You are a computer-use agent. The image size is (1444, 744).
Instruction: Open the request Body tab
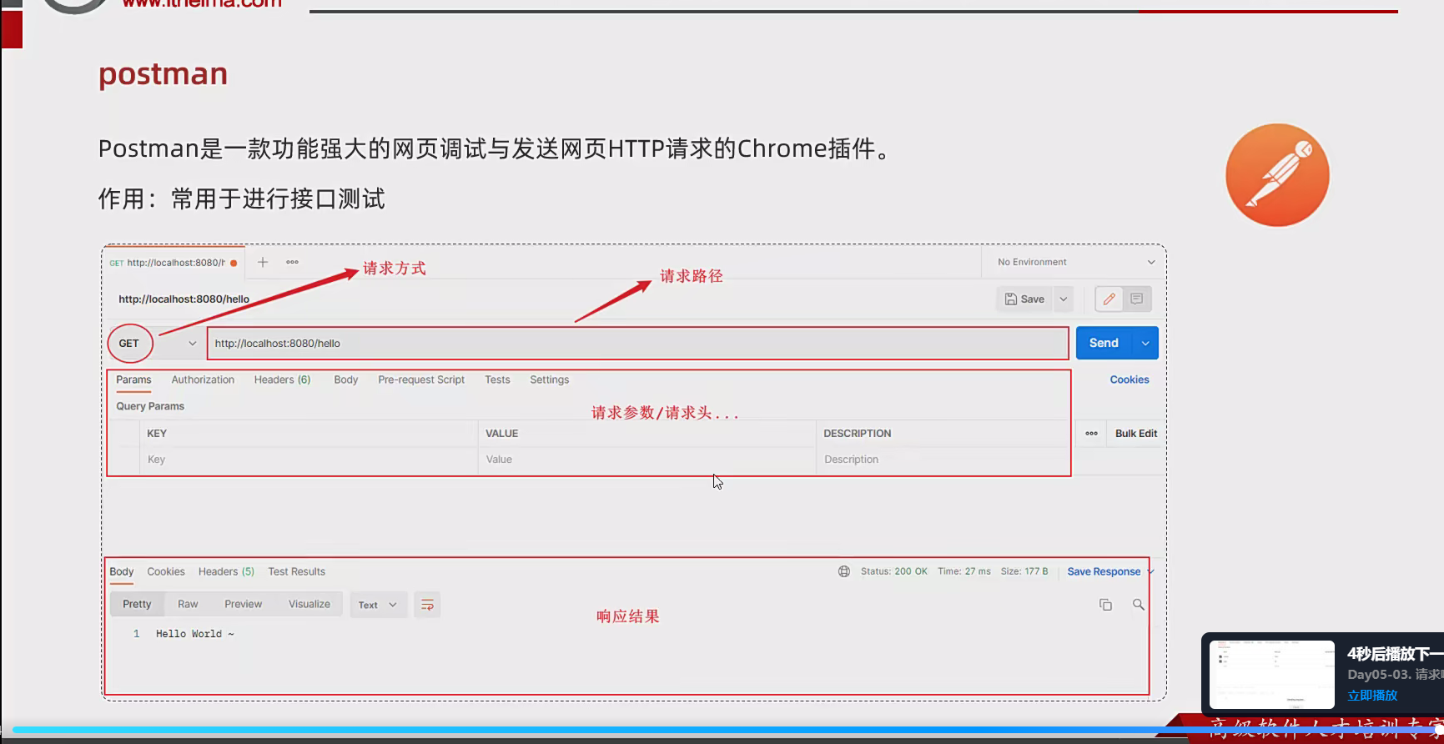pyautogui.click(x=345, y=380)
